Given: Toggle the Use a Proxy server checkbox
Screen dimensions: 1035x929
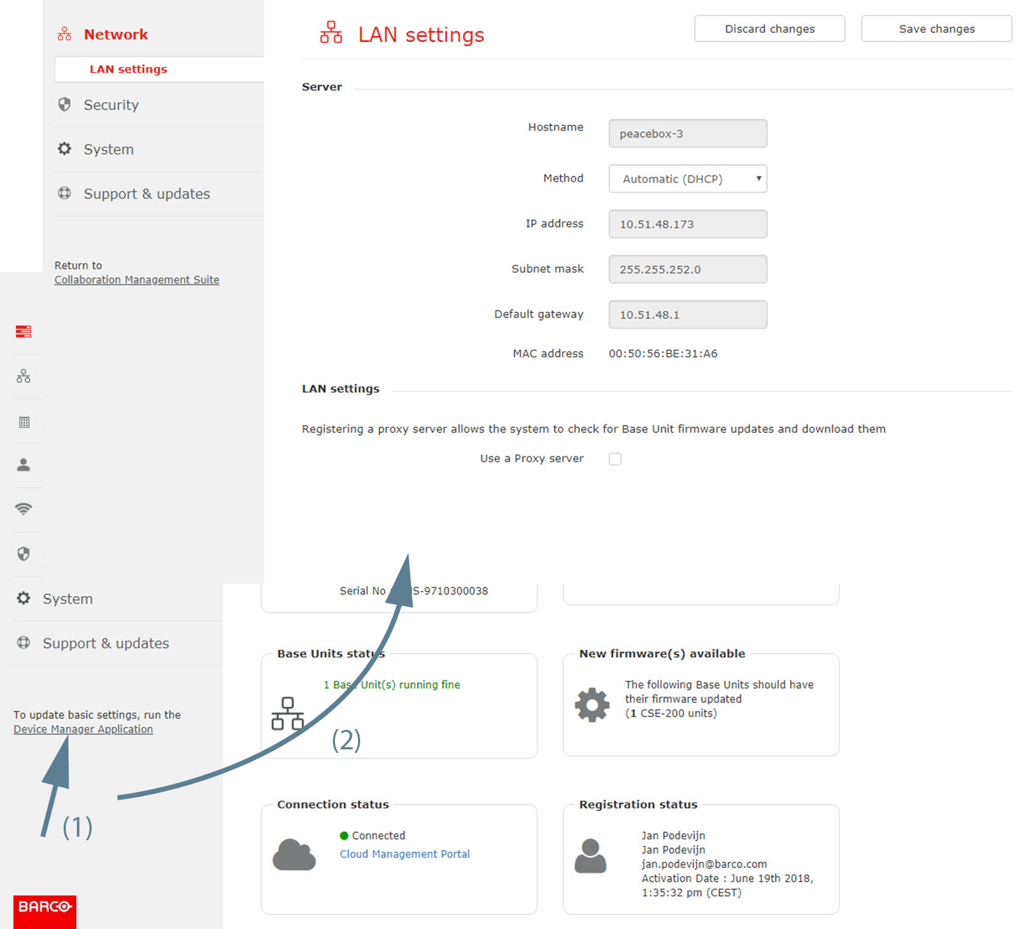Looking at the screenshot, I should click(615, 459).
